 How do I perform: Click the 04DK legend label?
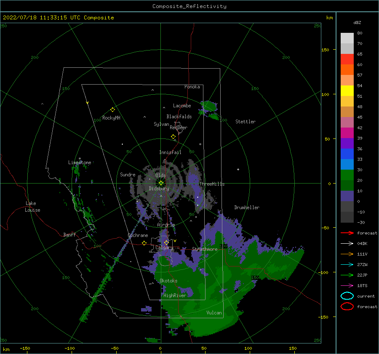[x=362, y=244]
